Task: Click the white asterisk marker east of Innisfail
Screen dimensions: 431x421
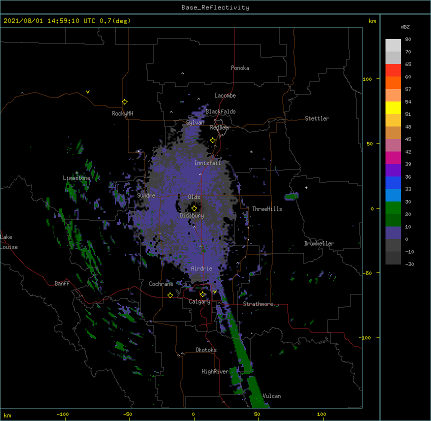Action: pyautogui.click(x=251, y=151)
